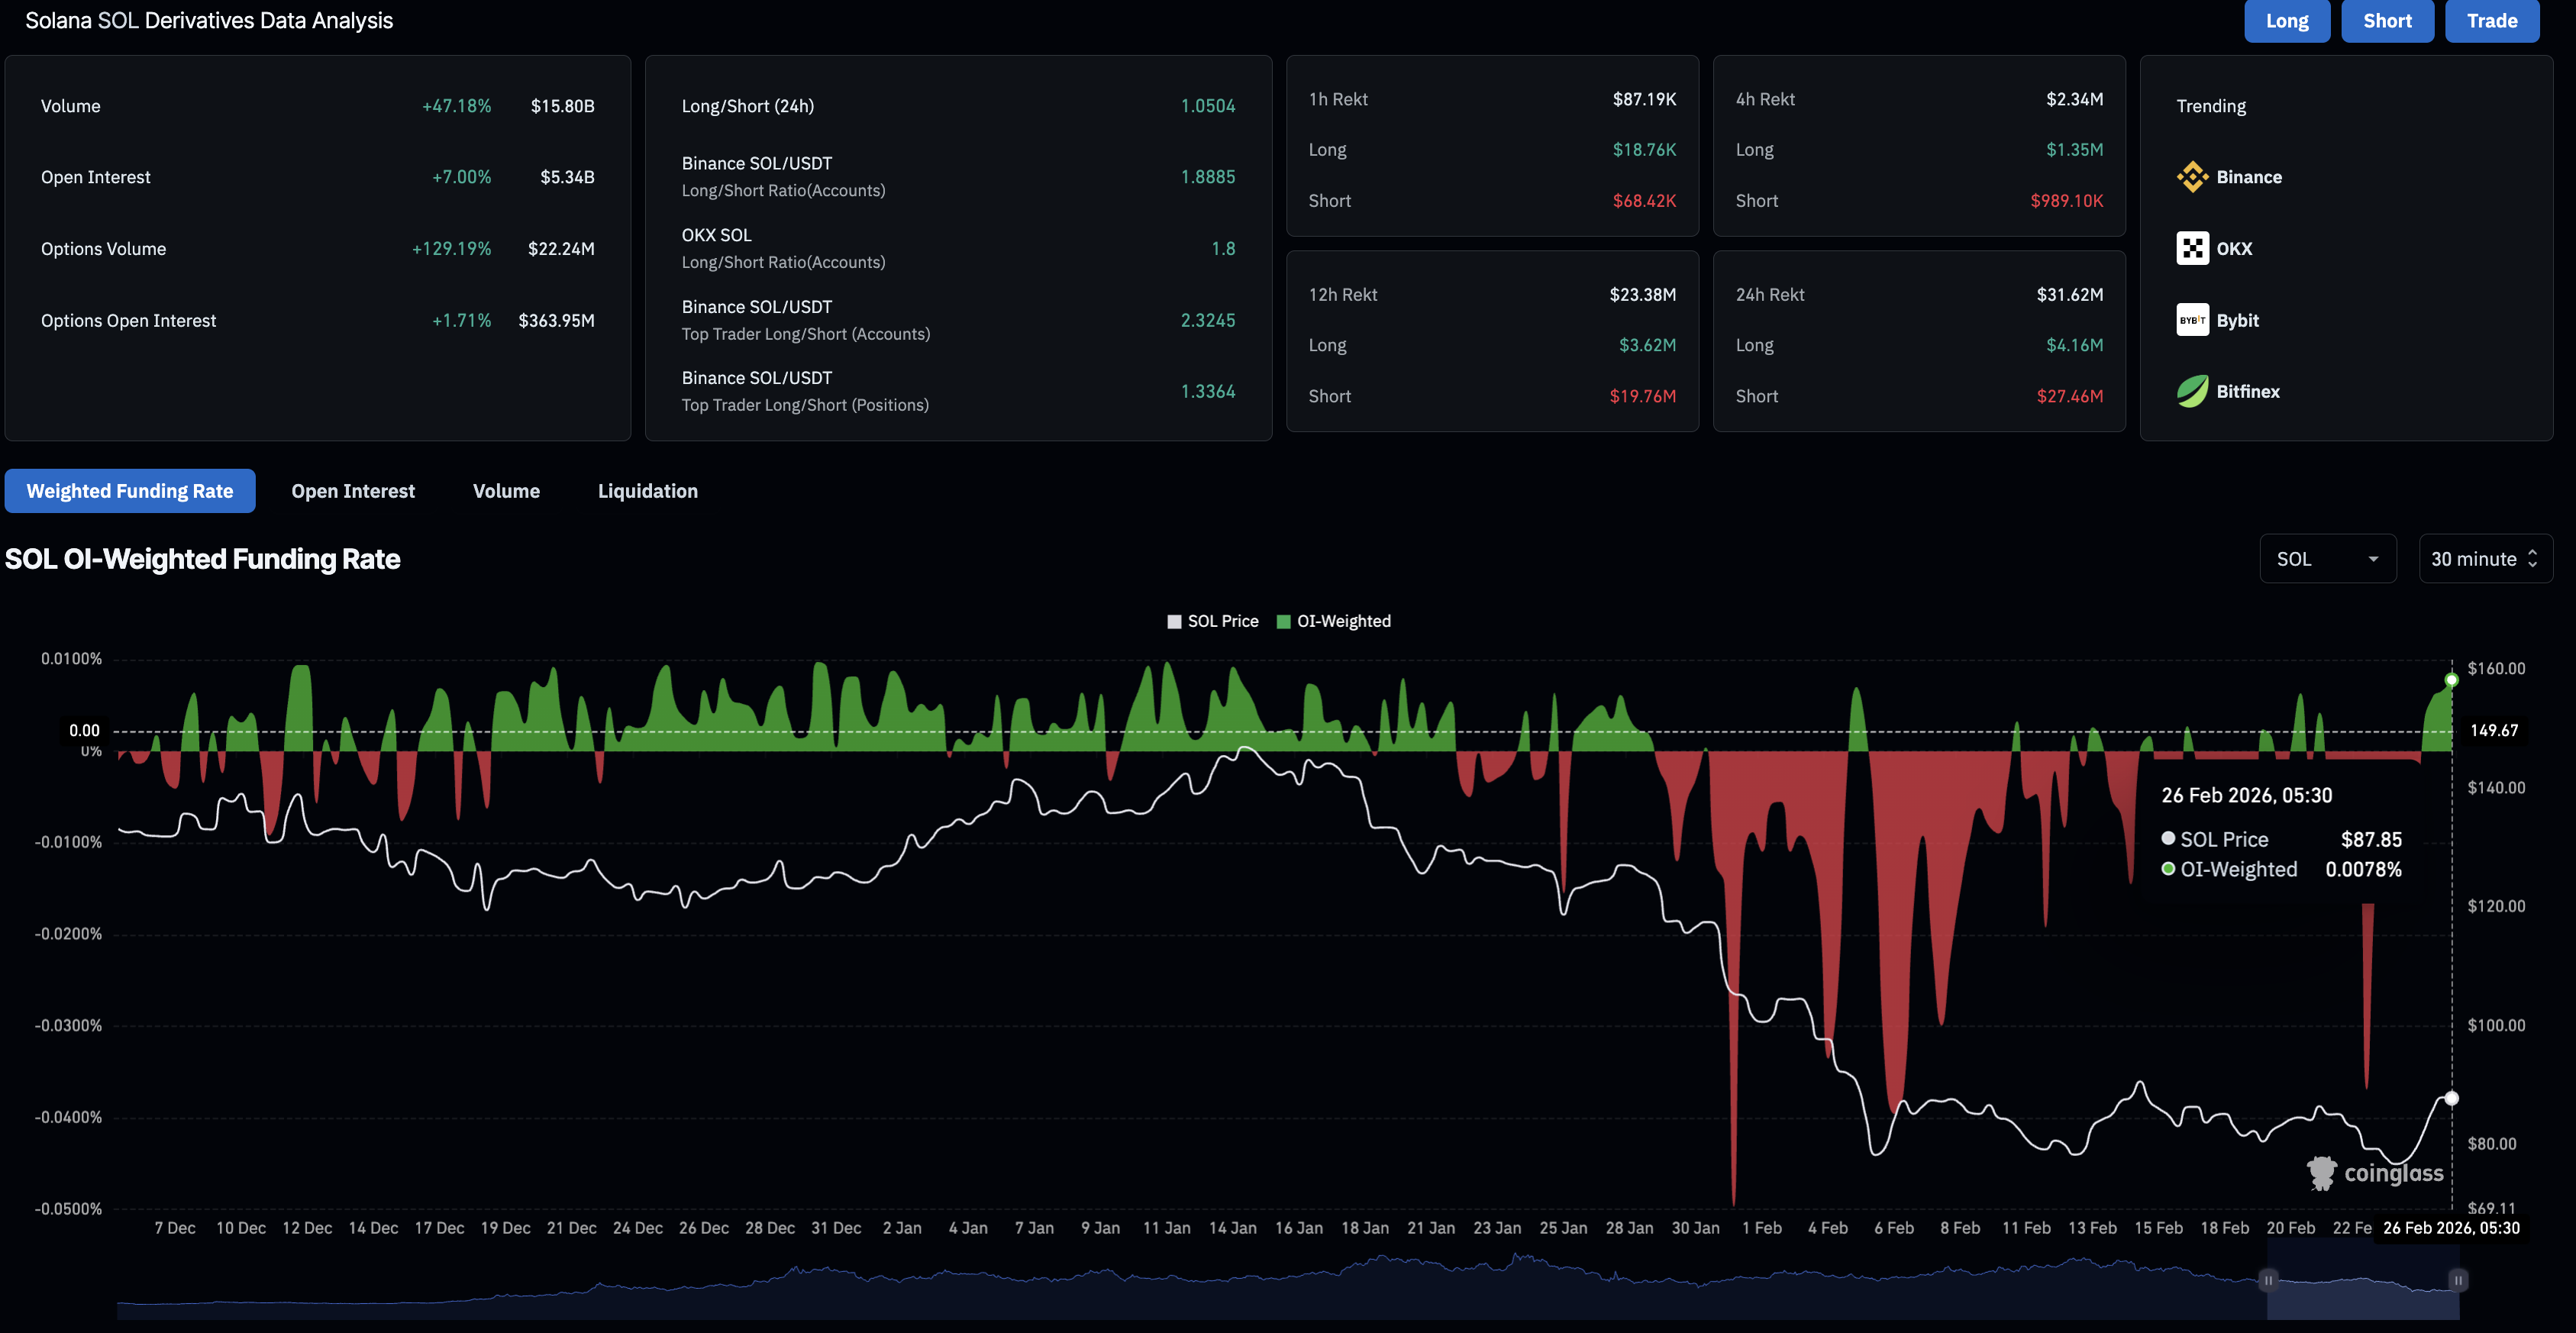Switch to the Open Interest tab
Image resolution: width=2576 pixels, height=1333 pixels.
[353, 491]
